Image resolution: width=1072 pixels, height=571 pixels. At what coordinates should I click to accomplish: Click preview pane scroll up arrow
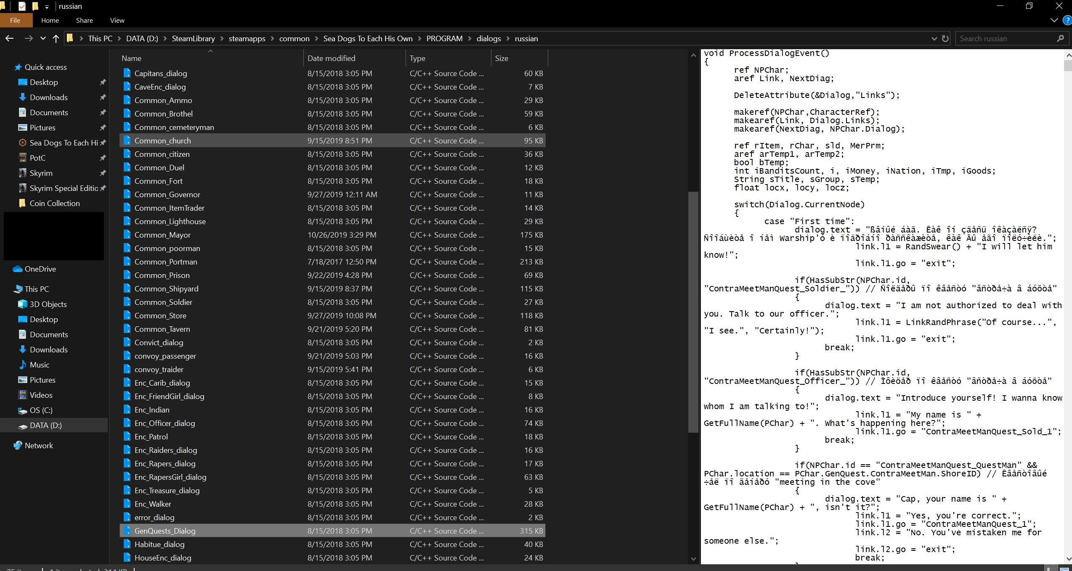[x=1068, y=55]
